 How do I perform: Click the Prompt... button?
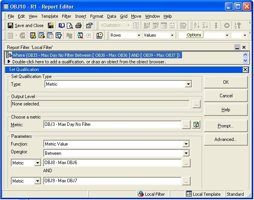pos(226,126)
